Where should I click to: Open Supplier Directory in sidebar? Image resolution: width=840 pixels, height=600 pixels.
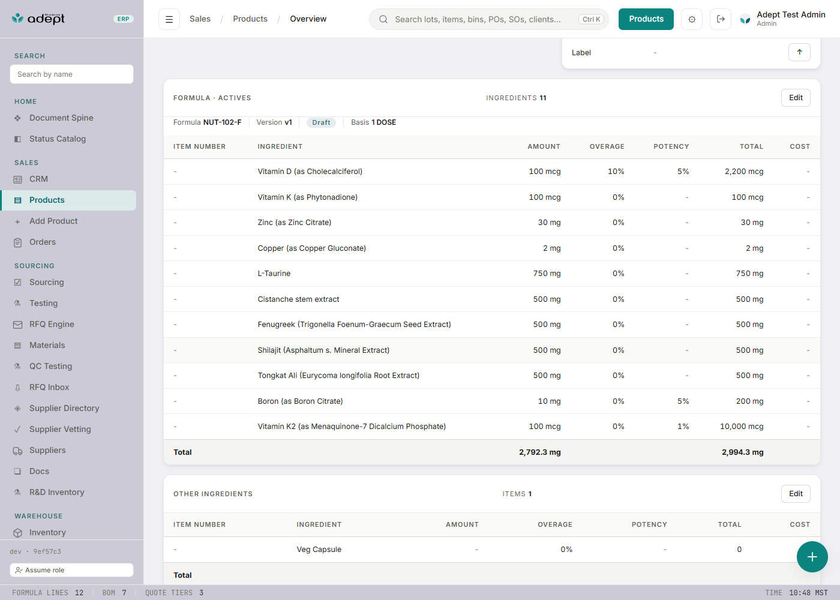point(68,409)
